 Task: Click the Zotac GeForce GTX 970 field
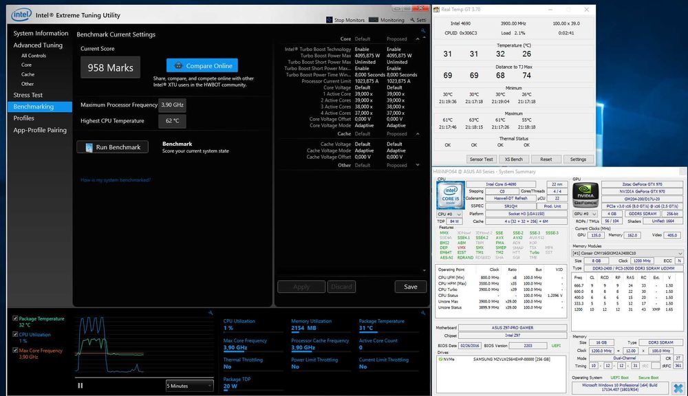(x=642, y=184)
